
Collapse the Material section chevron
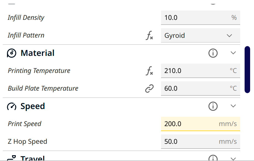point(233,53)
